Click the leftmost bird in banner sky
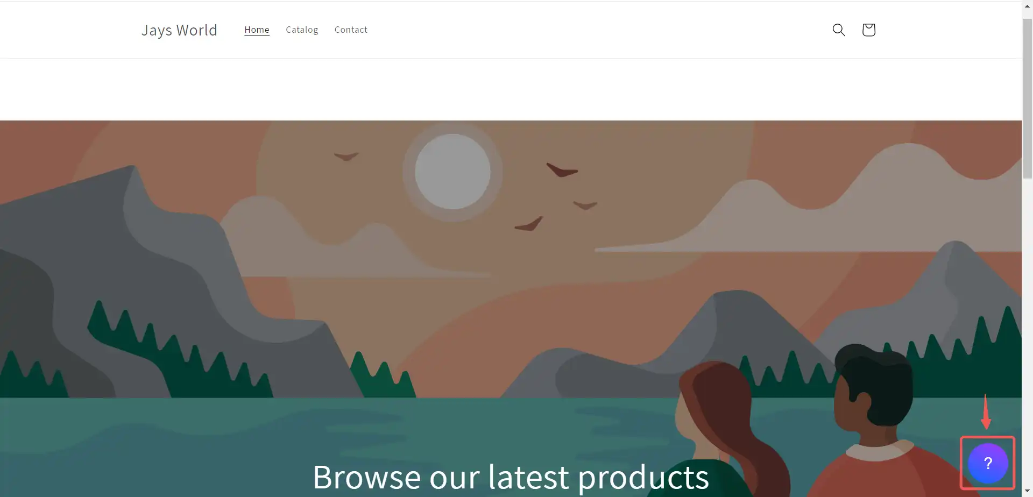Viewport: 1033px width, 497px height. [x=346, y=157]
